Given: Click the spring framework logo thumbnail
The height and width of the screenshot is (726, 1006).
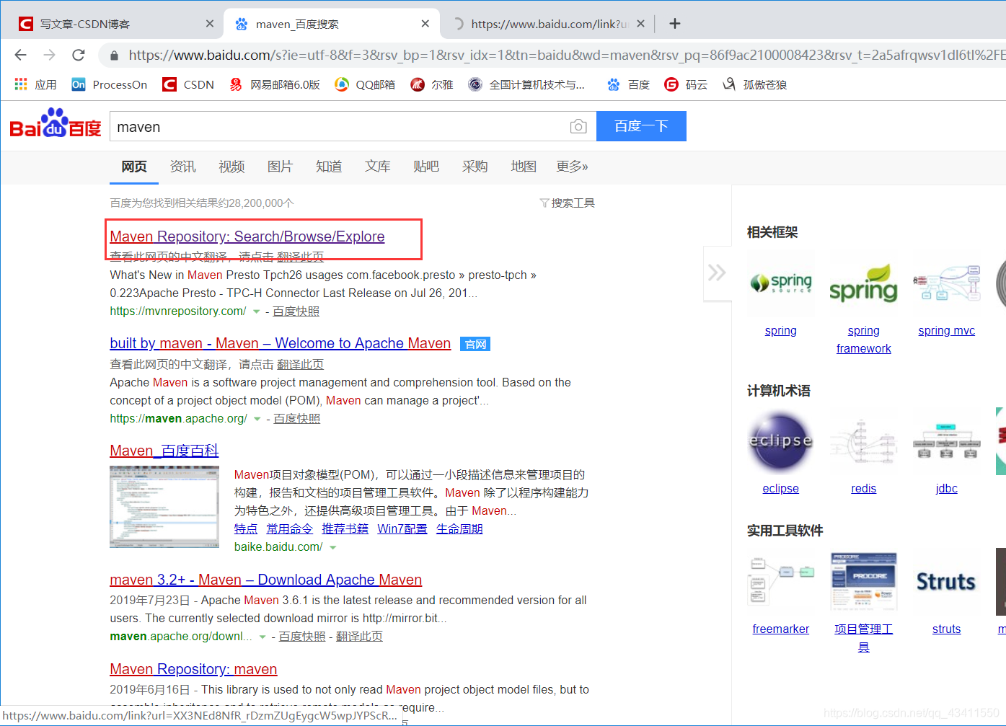Looking at the screenshot, I should [863, 285].
